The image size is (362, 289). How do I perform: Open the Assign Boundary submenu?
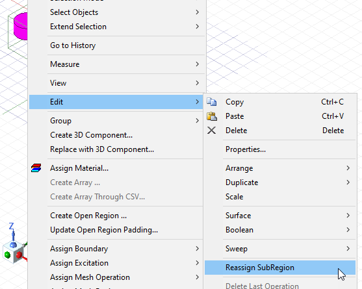(x=116, y=249)
